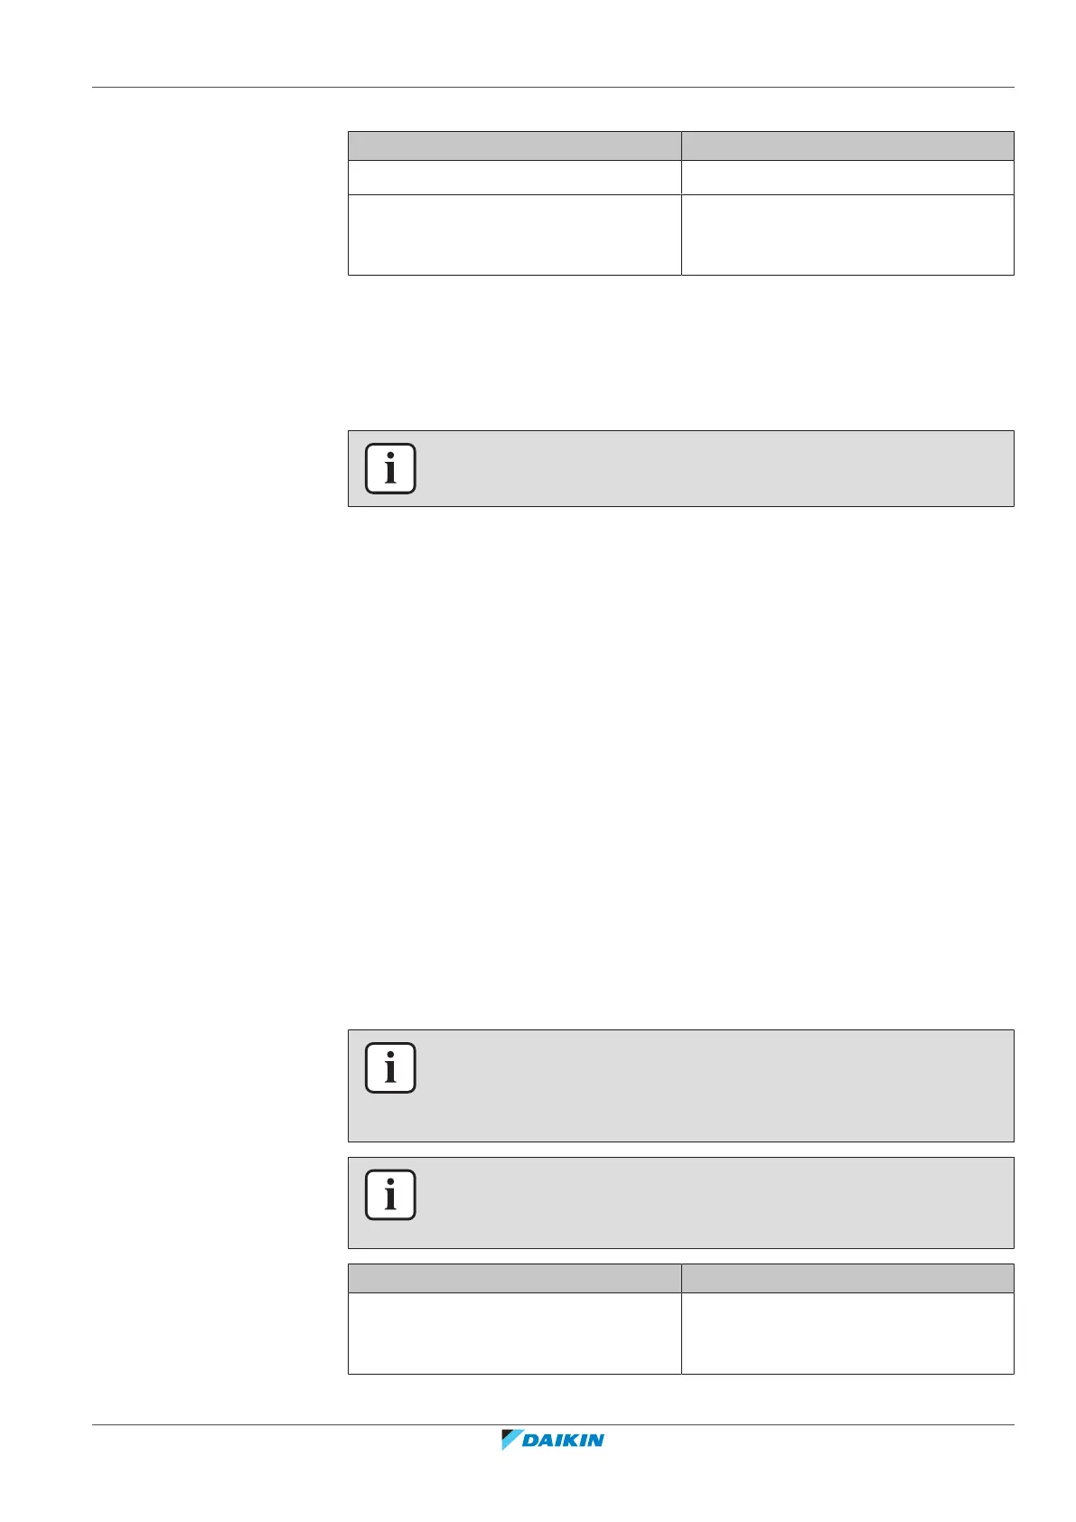Click the horizontal header rule at the page top
1076x1522 pixels.
(x=553, y=88)
